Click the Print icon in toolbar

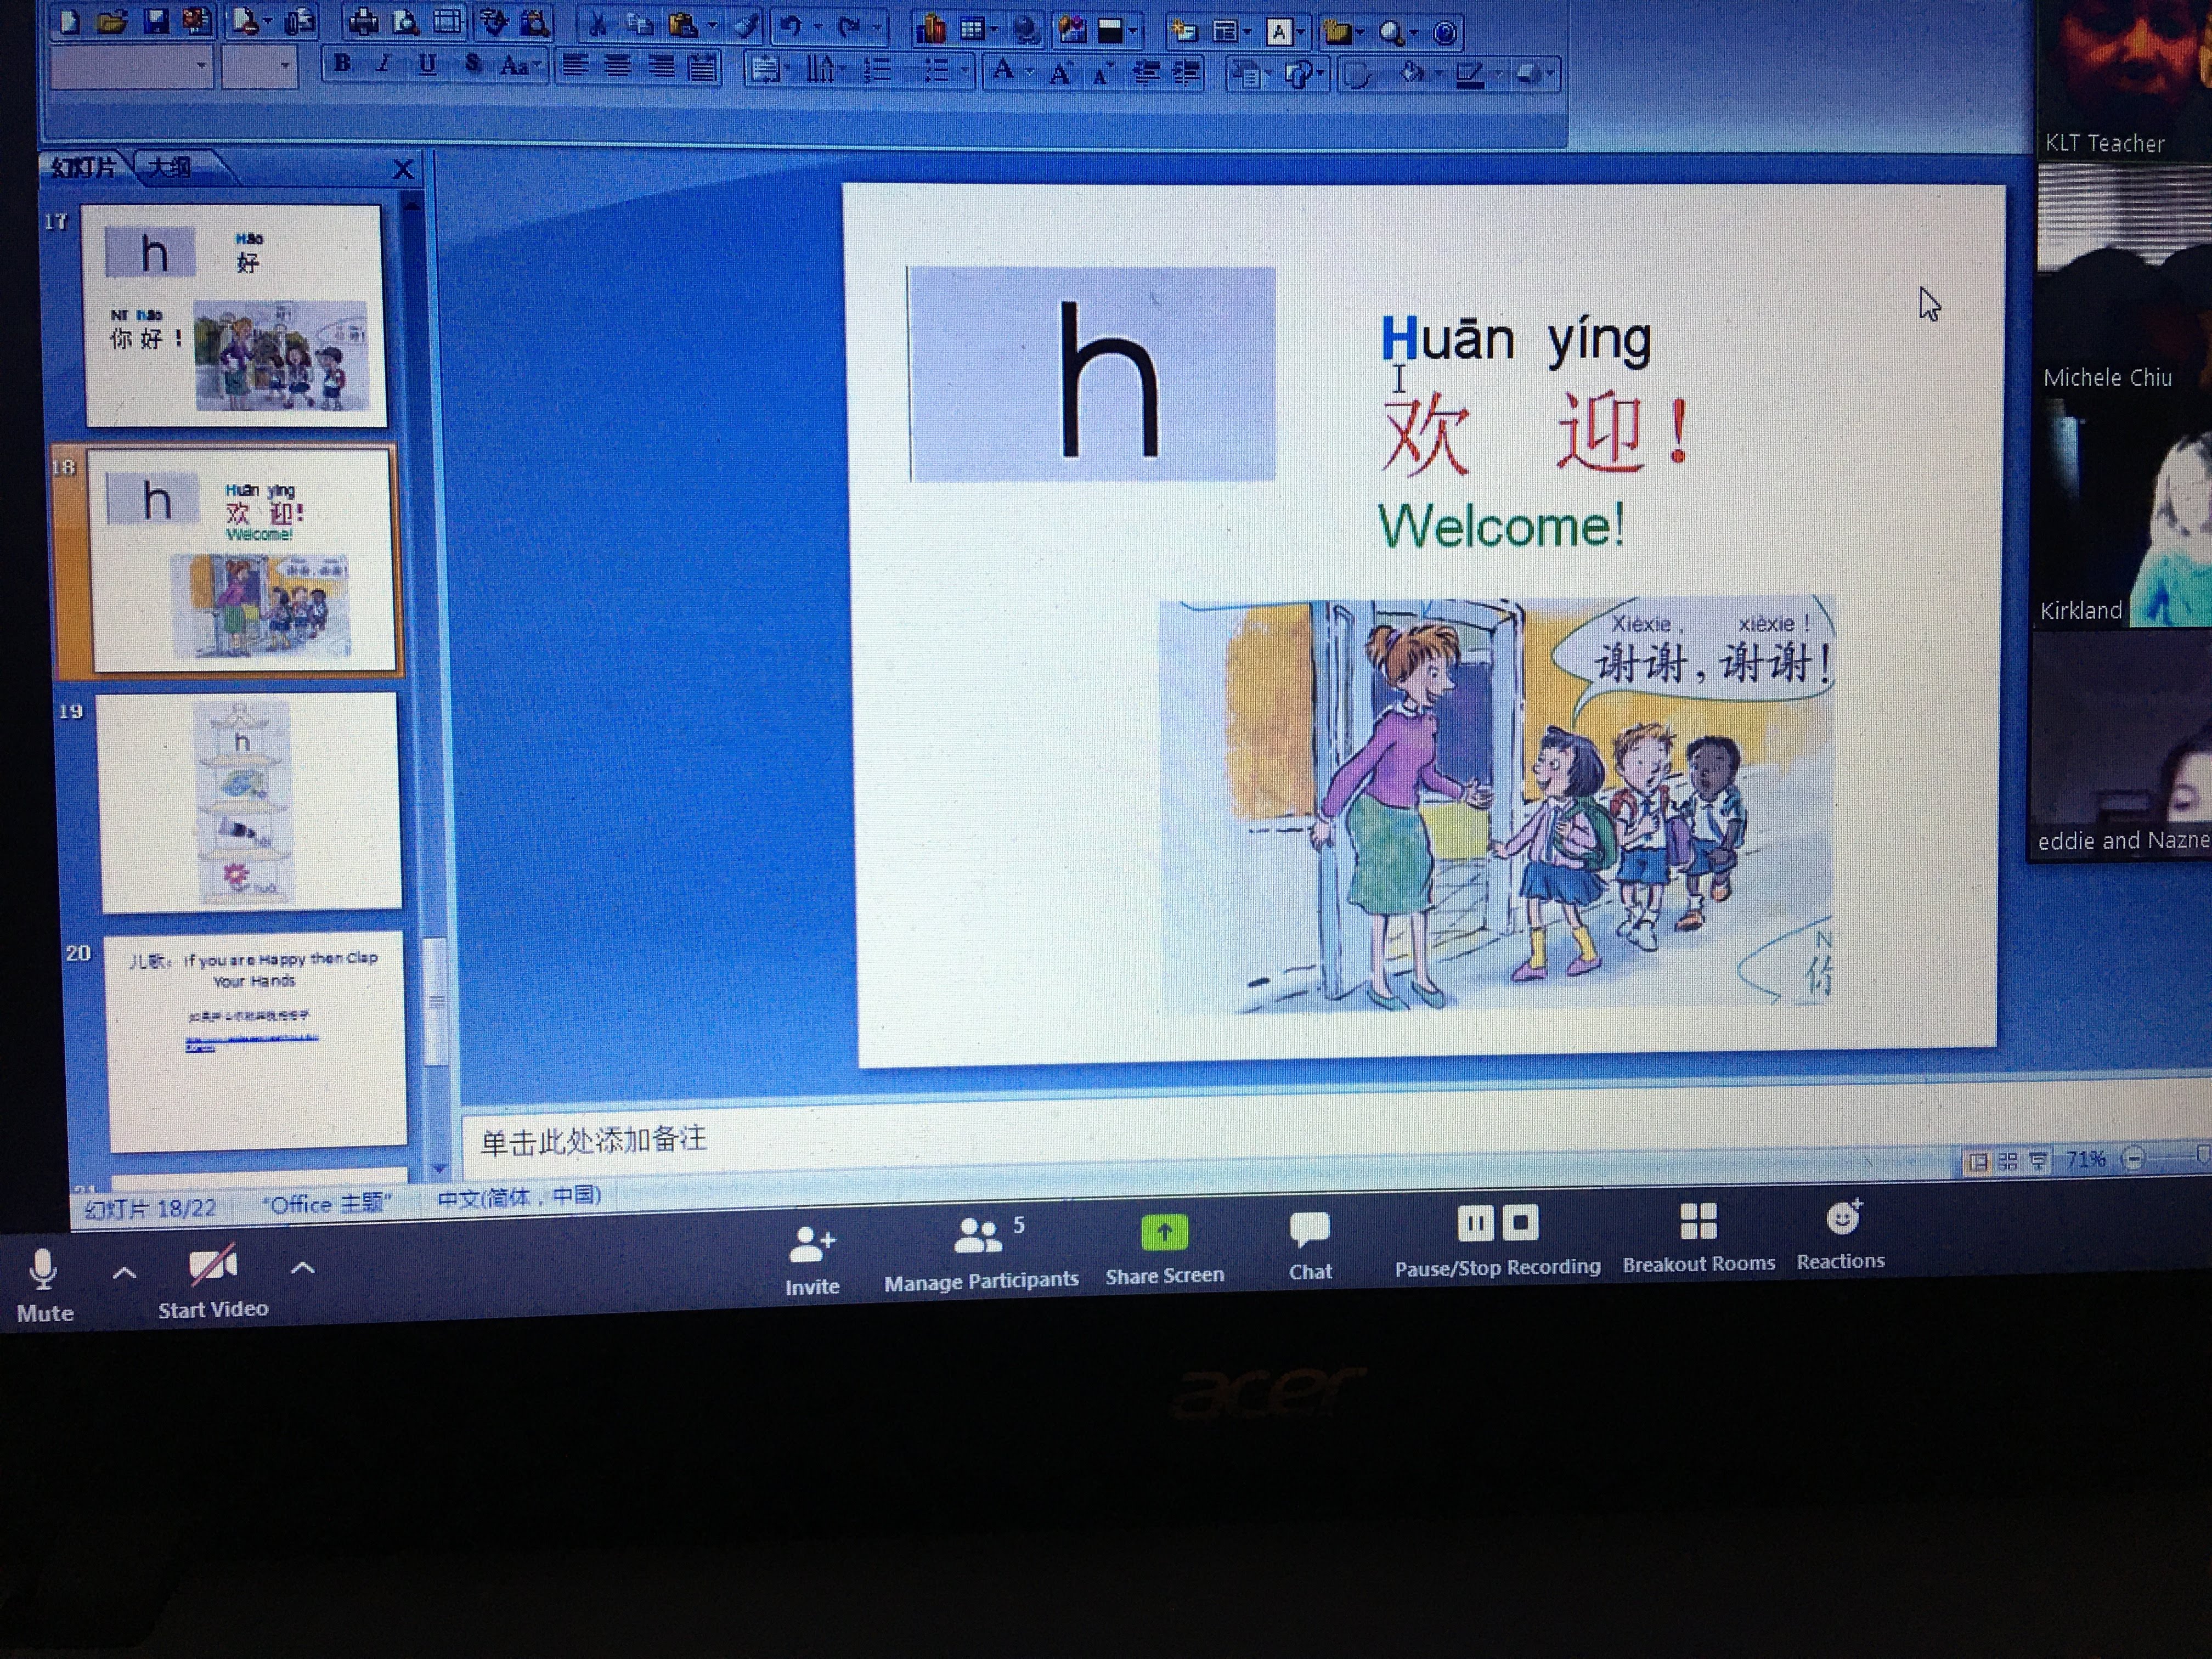(363, 21)
